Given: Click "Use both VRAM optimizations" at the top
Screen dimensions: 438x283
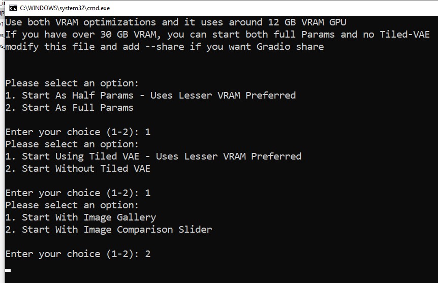Looking at the screenshot, I should 81,22.
